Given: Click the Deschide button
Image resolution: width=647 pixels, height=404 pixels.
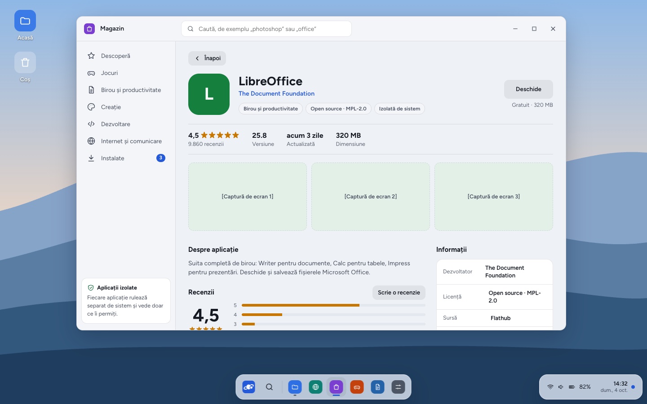Looking at the screenshot, I should tap(528, 89).
